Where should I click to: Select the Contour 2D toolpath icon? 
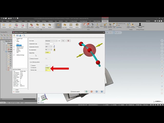4,26
